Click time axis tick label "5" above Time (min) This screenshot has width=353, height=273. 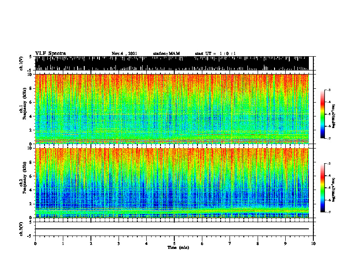click(174, 244)
